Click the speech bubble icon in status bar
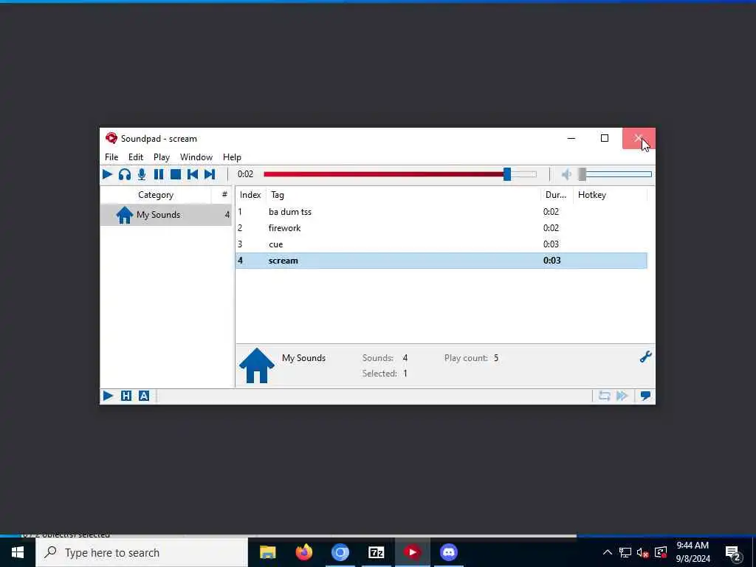 click(645, 396)
